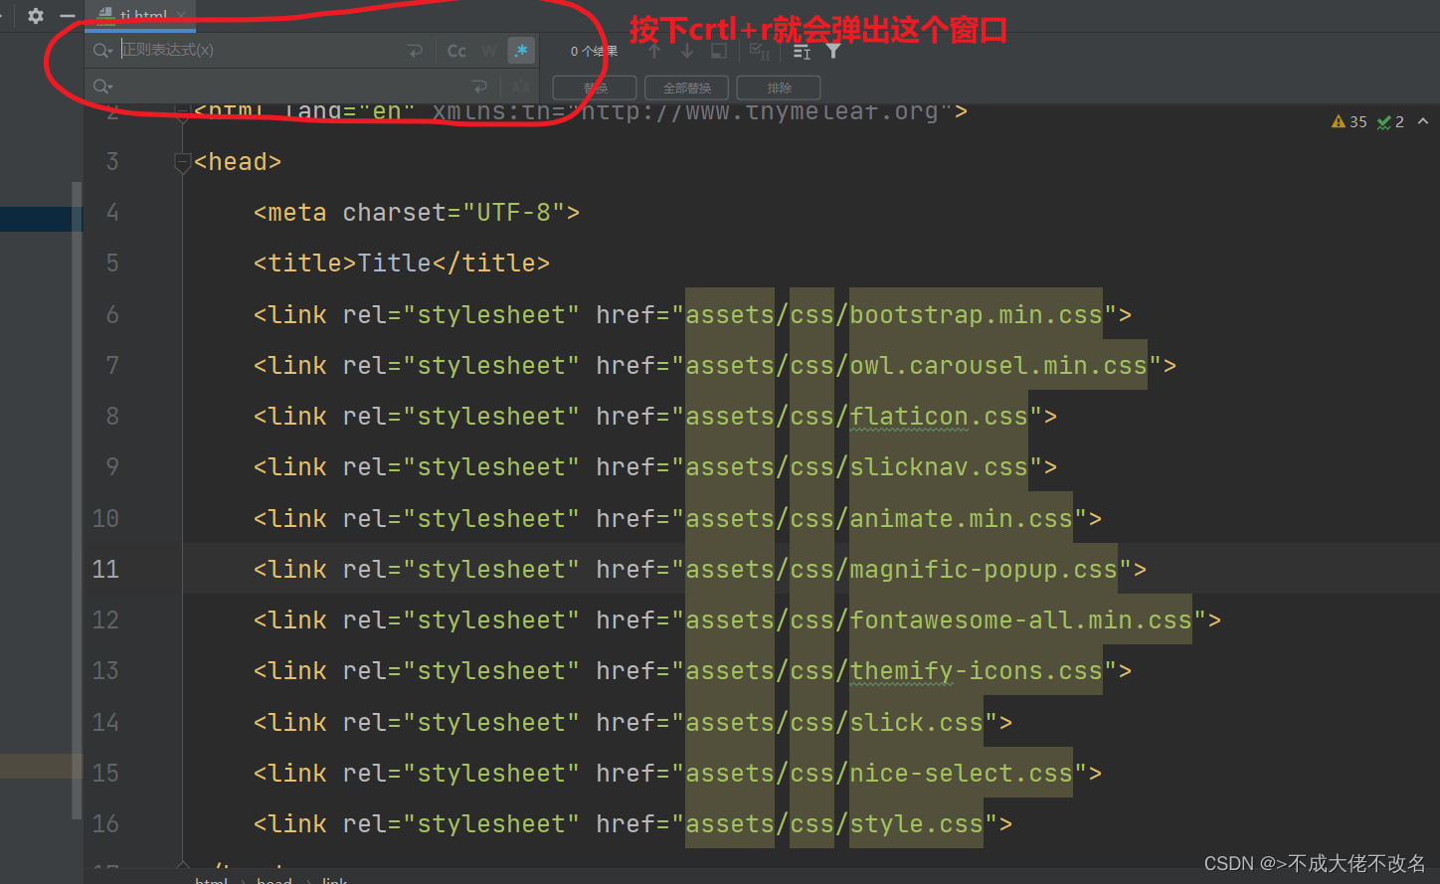Click the <head> tag on line 3

(238, 161)
